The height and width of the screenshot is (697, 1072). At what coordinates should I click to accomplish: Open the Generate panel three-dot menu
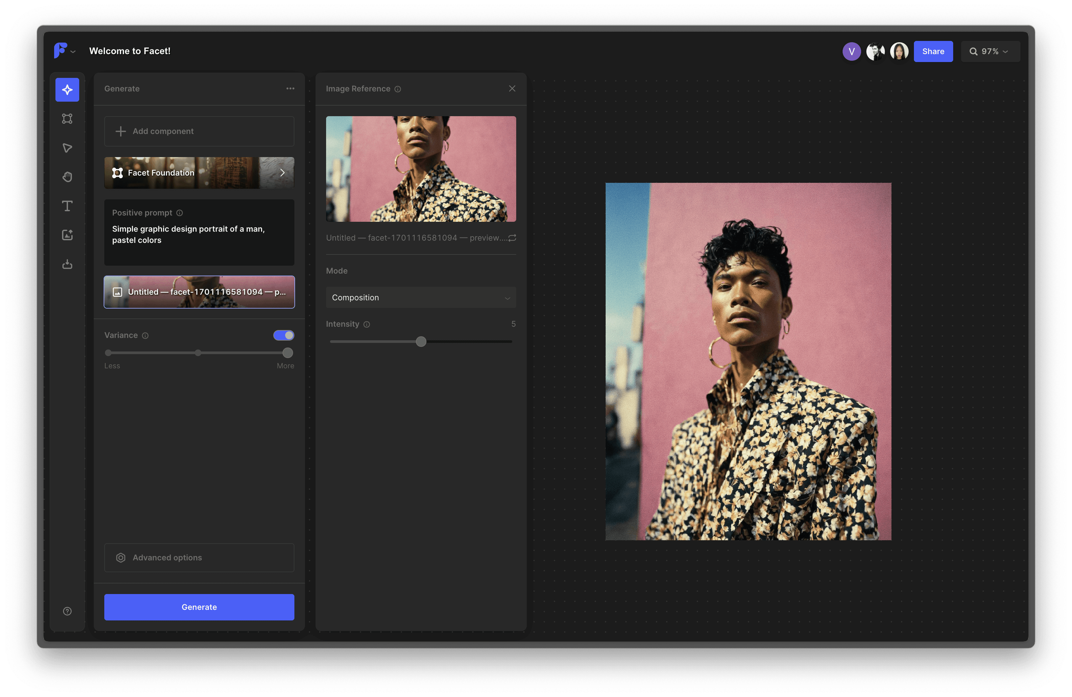pyautogui.click(x=290, y=89)
